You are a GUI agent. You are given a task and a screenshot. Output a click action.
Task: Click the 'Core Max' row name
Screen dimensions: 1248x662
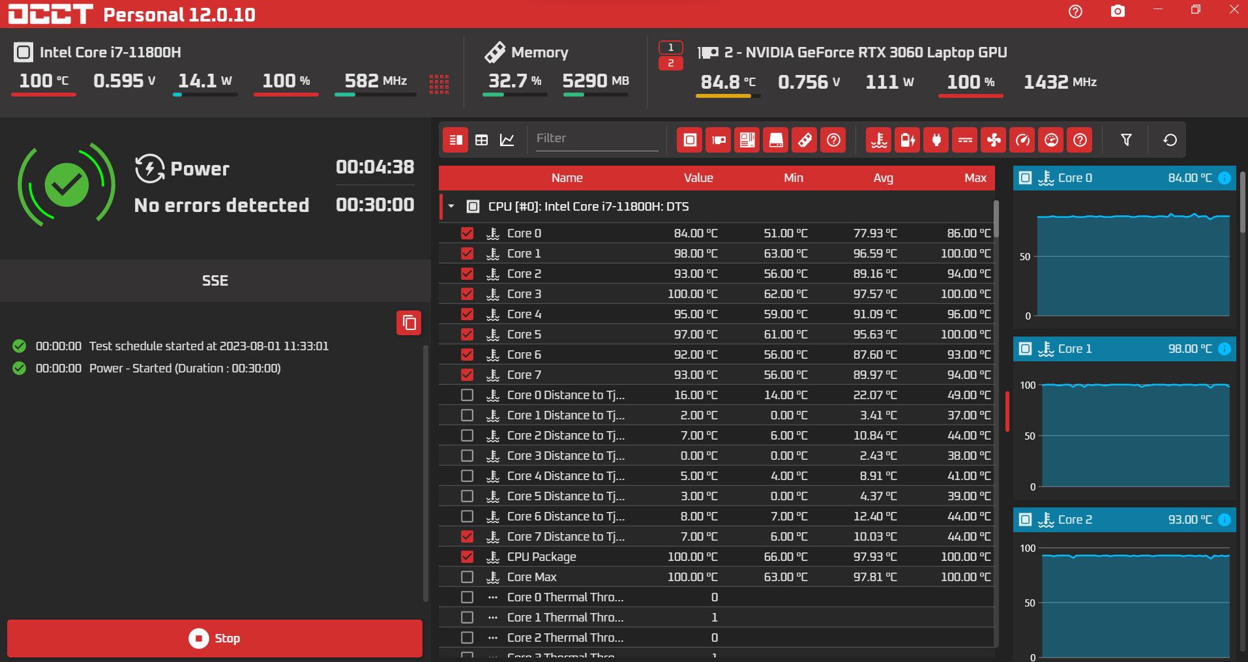[x=532, y=577]
